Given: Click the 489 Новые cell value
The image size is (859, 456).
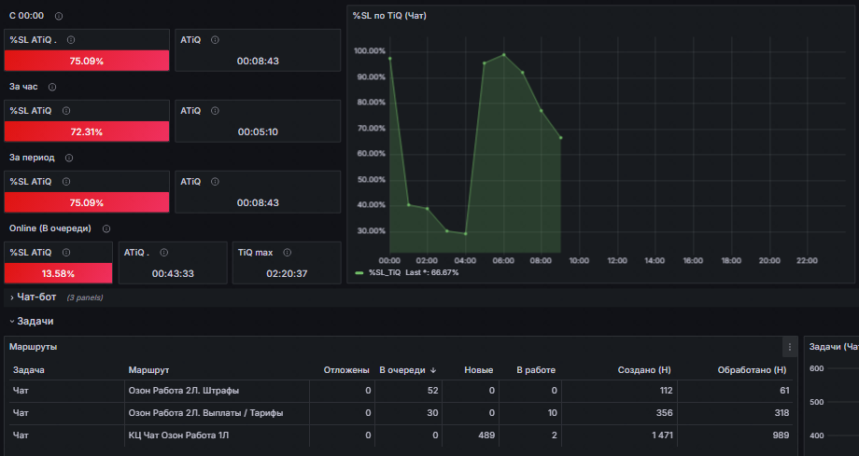Looking at the screenshot, I should pos(486,435).
